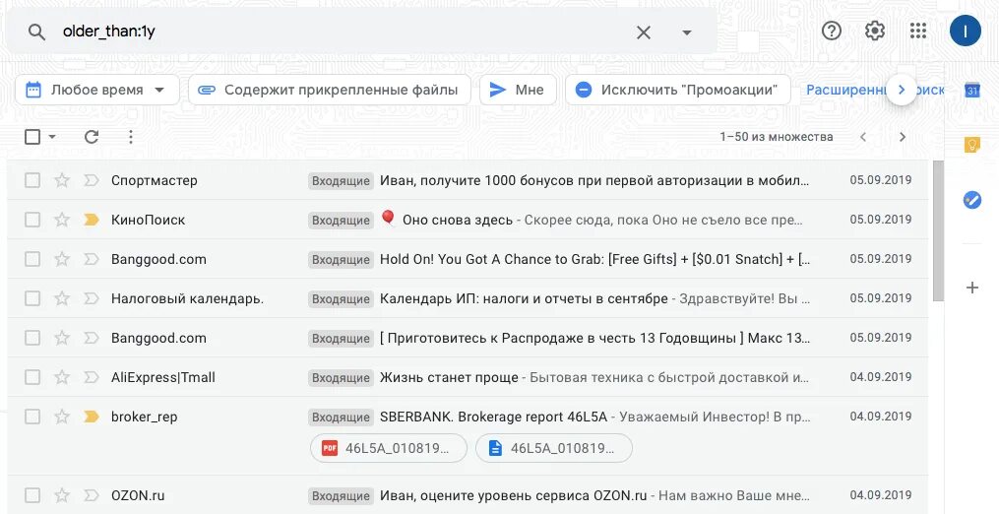Open Google Tasks side panel icon

[972, 200]
